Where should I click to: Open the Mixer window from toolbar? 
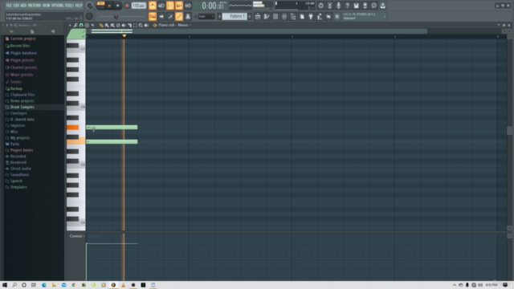tap(284, 16)
